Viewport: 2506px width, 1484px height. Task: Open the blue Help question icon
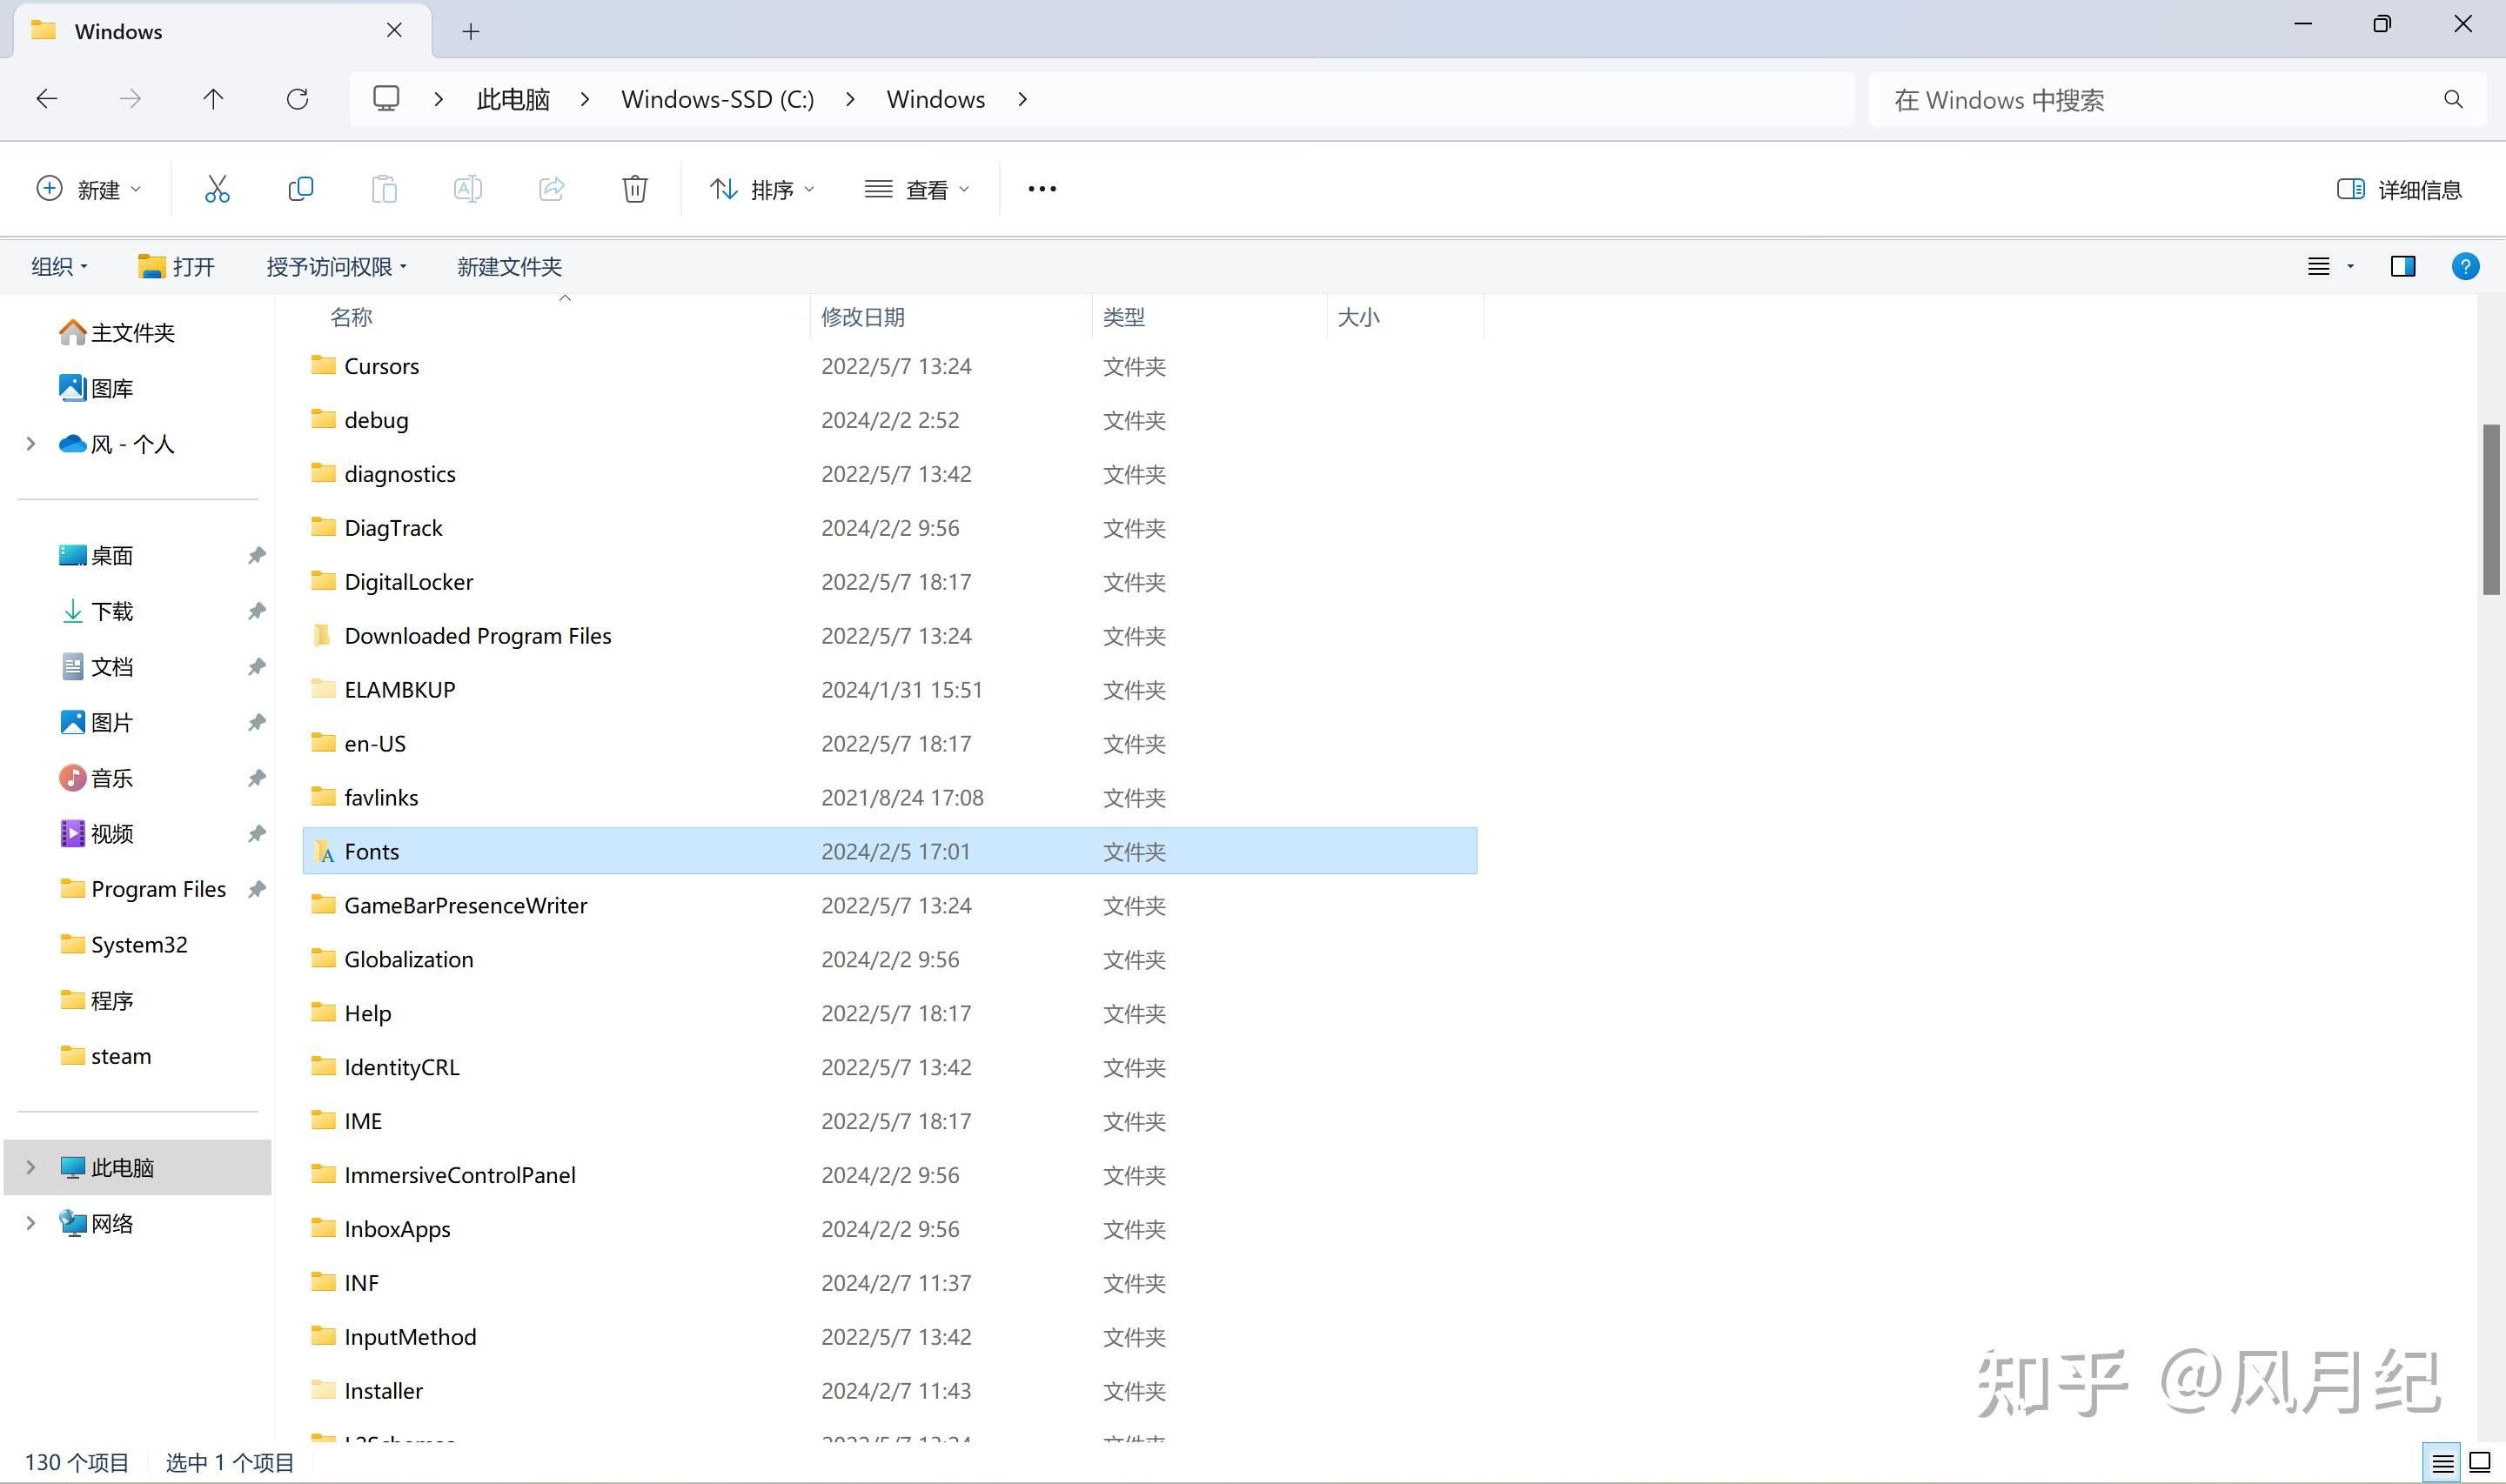(2465, 266)
